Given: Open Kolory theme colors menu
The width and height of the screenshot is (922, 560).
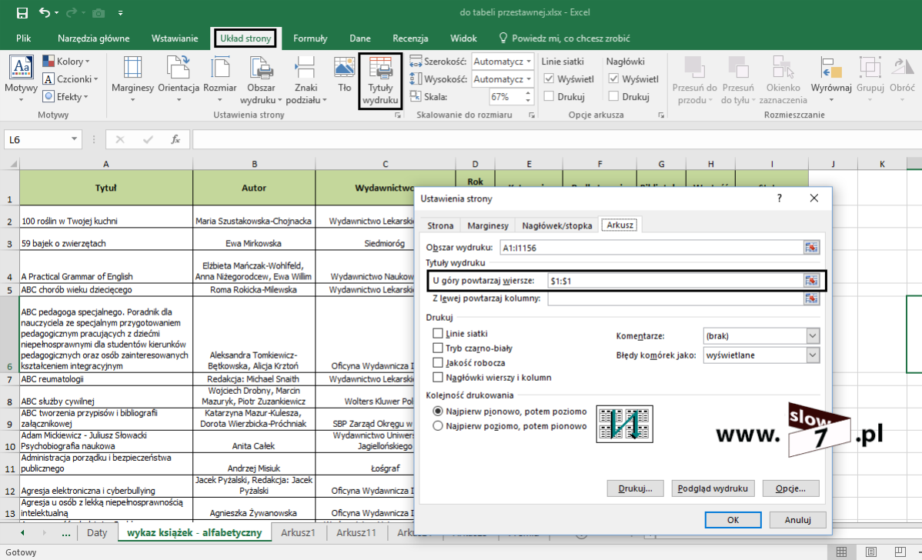Looking at the screenshot, I should pos(66,61).
